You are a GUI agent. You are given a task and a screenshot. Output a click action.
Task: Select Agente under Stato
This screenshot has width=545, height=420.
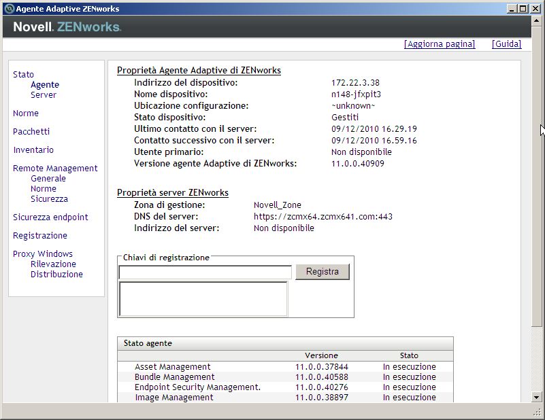(45, 85)
